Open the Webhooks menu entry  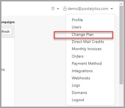click(81, 78)
